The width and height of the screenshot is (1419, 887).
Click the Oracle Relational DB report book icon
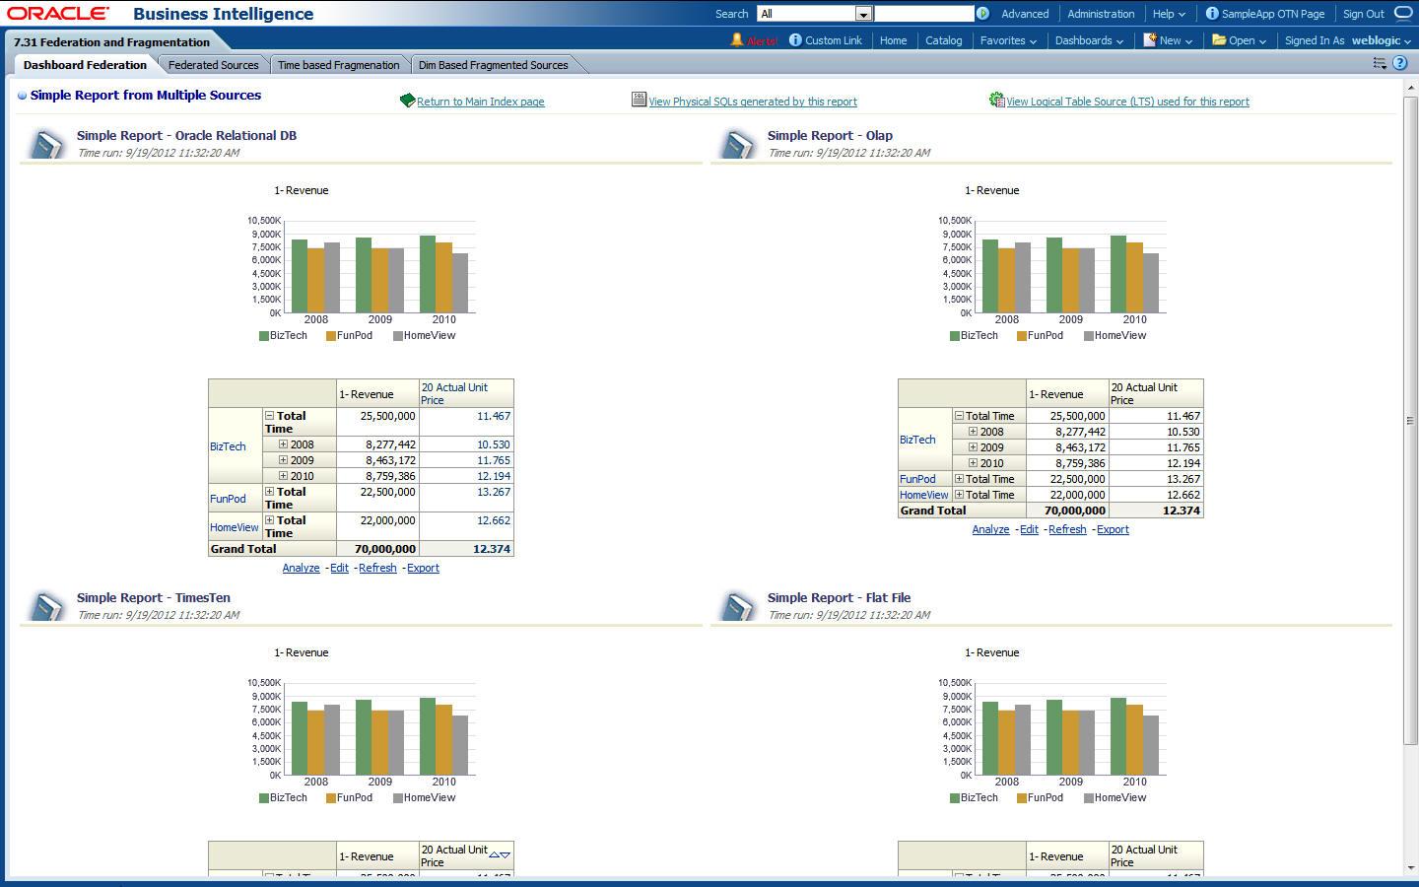click(x=46, y=144)
